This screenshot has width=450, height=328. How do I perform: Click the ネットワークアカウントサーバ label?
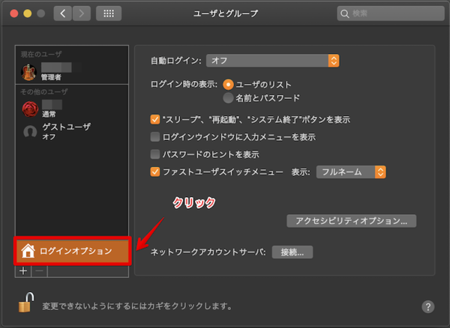click(208, 252)
